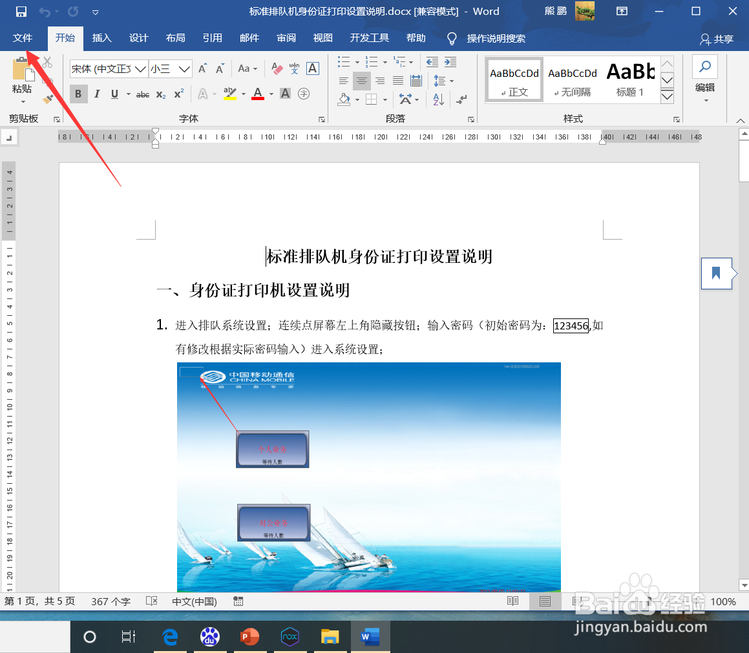Apply a bulleted list

tap(344, 61)
